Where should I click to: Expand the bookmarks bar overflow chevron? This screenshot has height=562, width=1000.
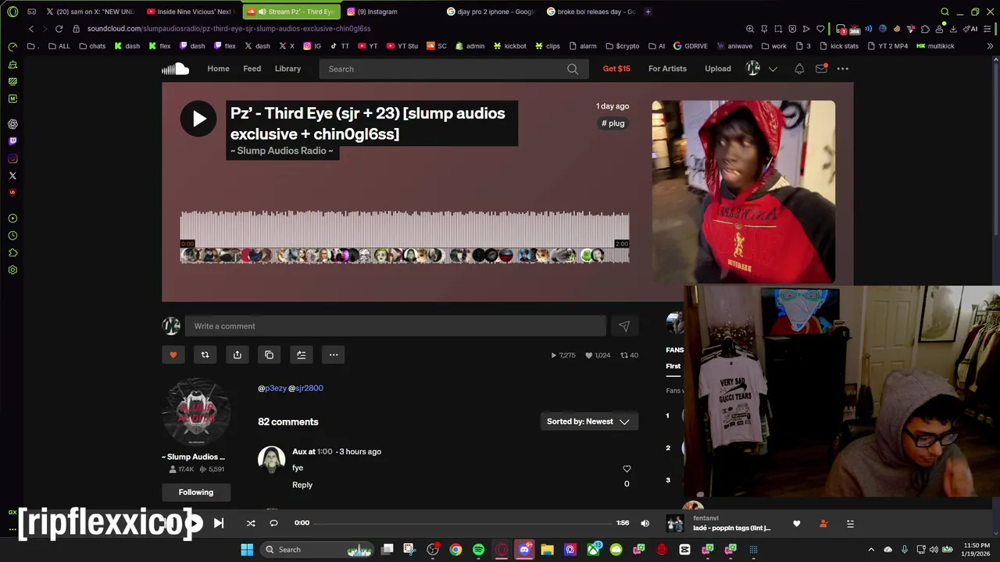[x=991, y=46]
